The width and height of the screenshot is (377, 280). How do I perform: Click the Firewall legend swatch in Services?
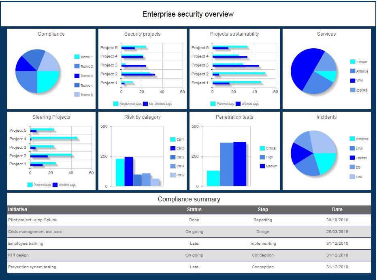(352, 62)
